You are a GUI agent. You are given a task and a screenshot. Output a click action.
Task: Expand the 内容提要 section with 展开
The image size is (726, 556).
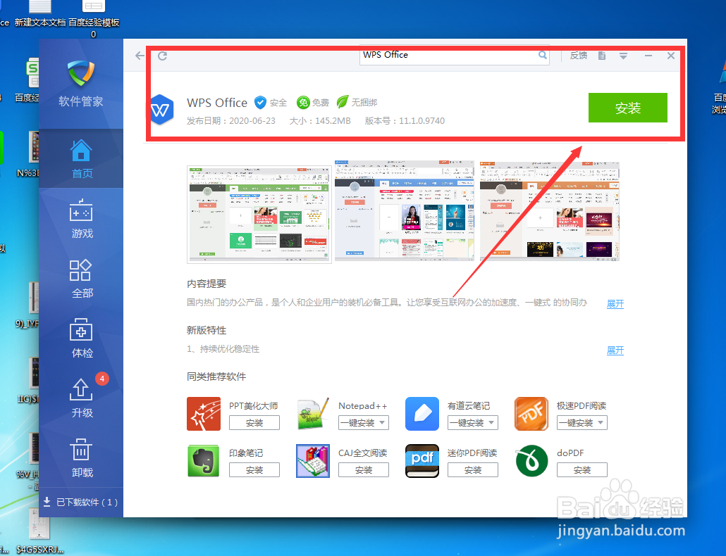(615, 303)
